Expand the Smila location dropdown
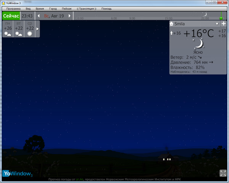Image resolution: width=229 pixels, height=183 pixels. [x=217, y=24]
